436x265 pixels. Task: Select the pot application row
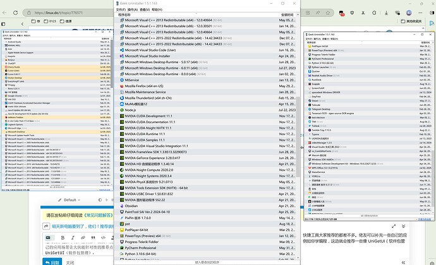tap(205, 224)
